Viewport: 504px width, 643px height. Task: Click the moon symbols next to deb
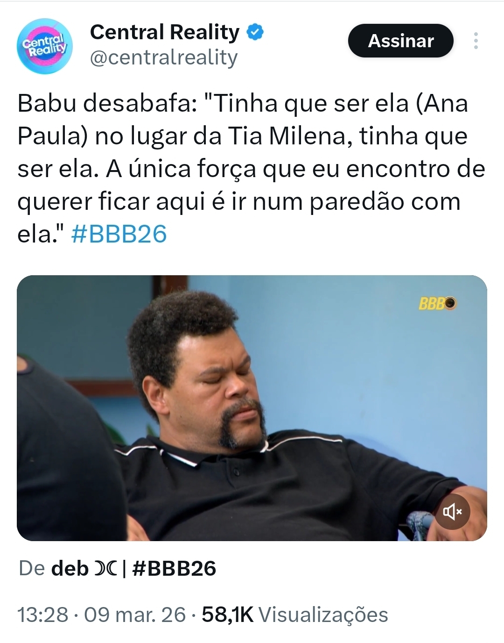pos(105,569)
